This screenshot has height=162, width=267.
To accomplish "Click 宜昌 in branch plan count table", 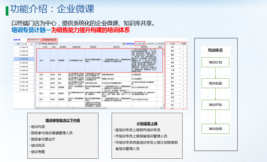I will tap(173, 63).
